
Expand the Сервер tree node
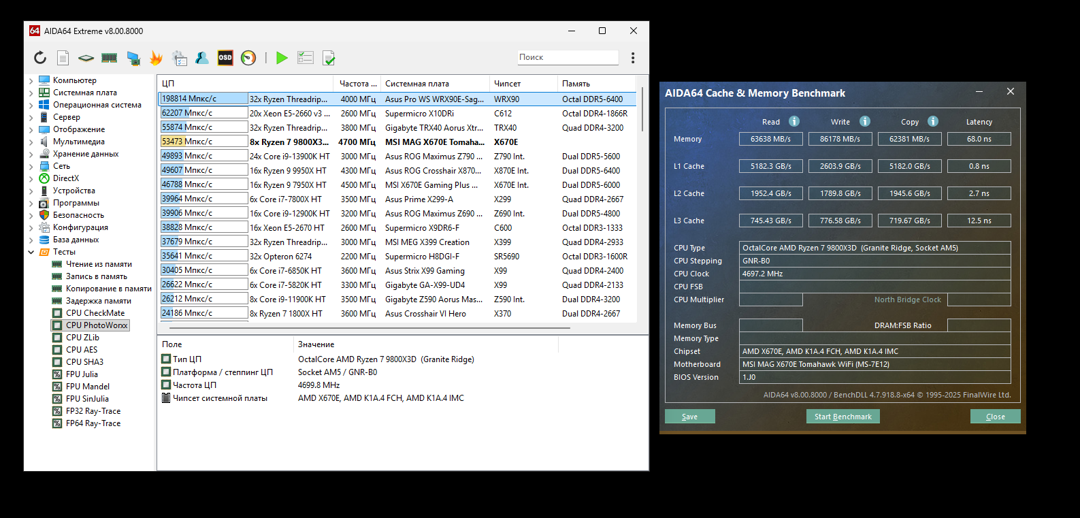point(31,117)
